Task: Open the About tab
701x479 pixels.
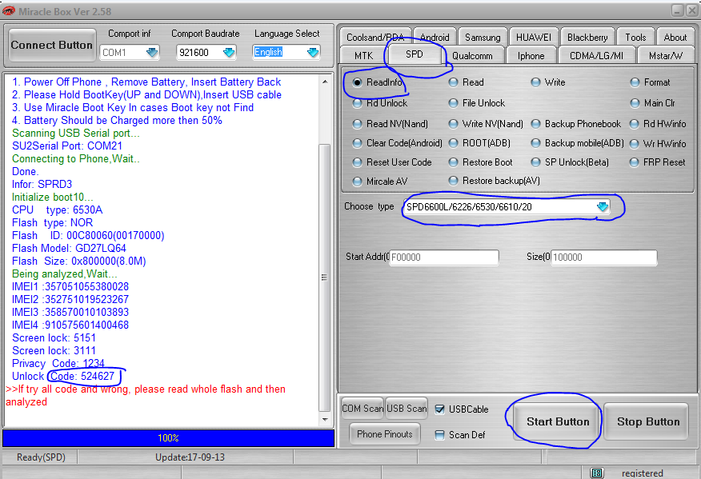Action: point(675,37)
